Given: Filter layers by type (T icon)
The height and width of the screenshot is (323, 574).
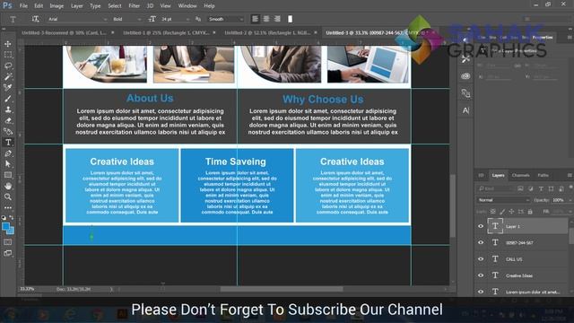Looking at the screenshot, I should click(541, 188).
